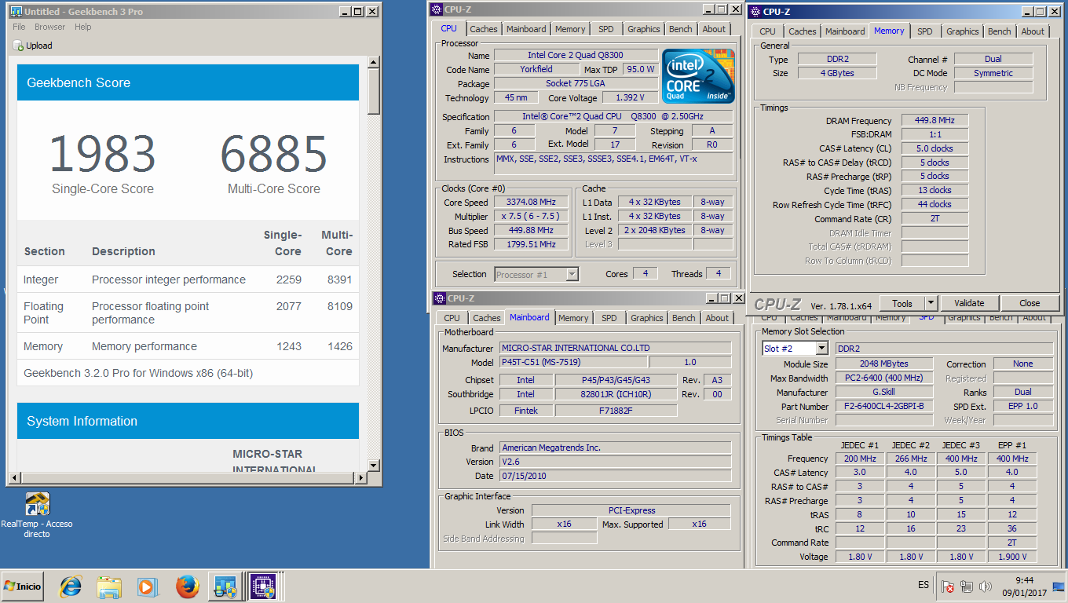
Task: Launch Firefox from the taskbar
Action: [186, 587]
